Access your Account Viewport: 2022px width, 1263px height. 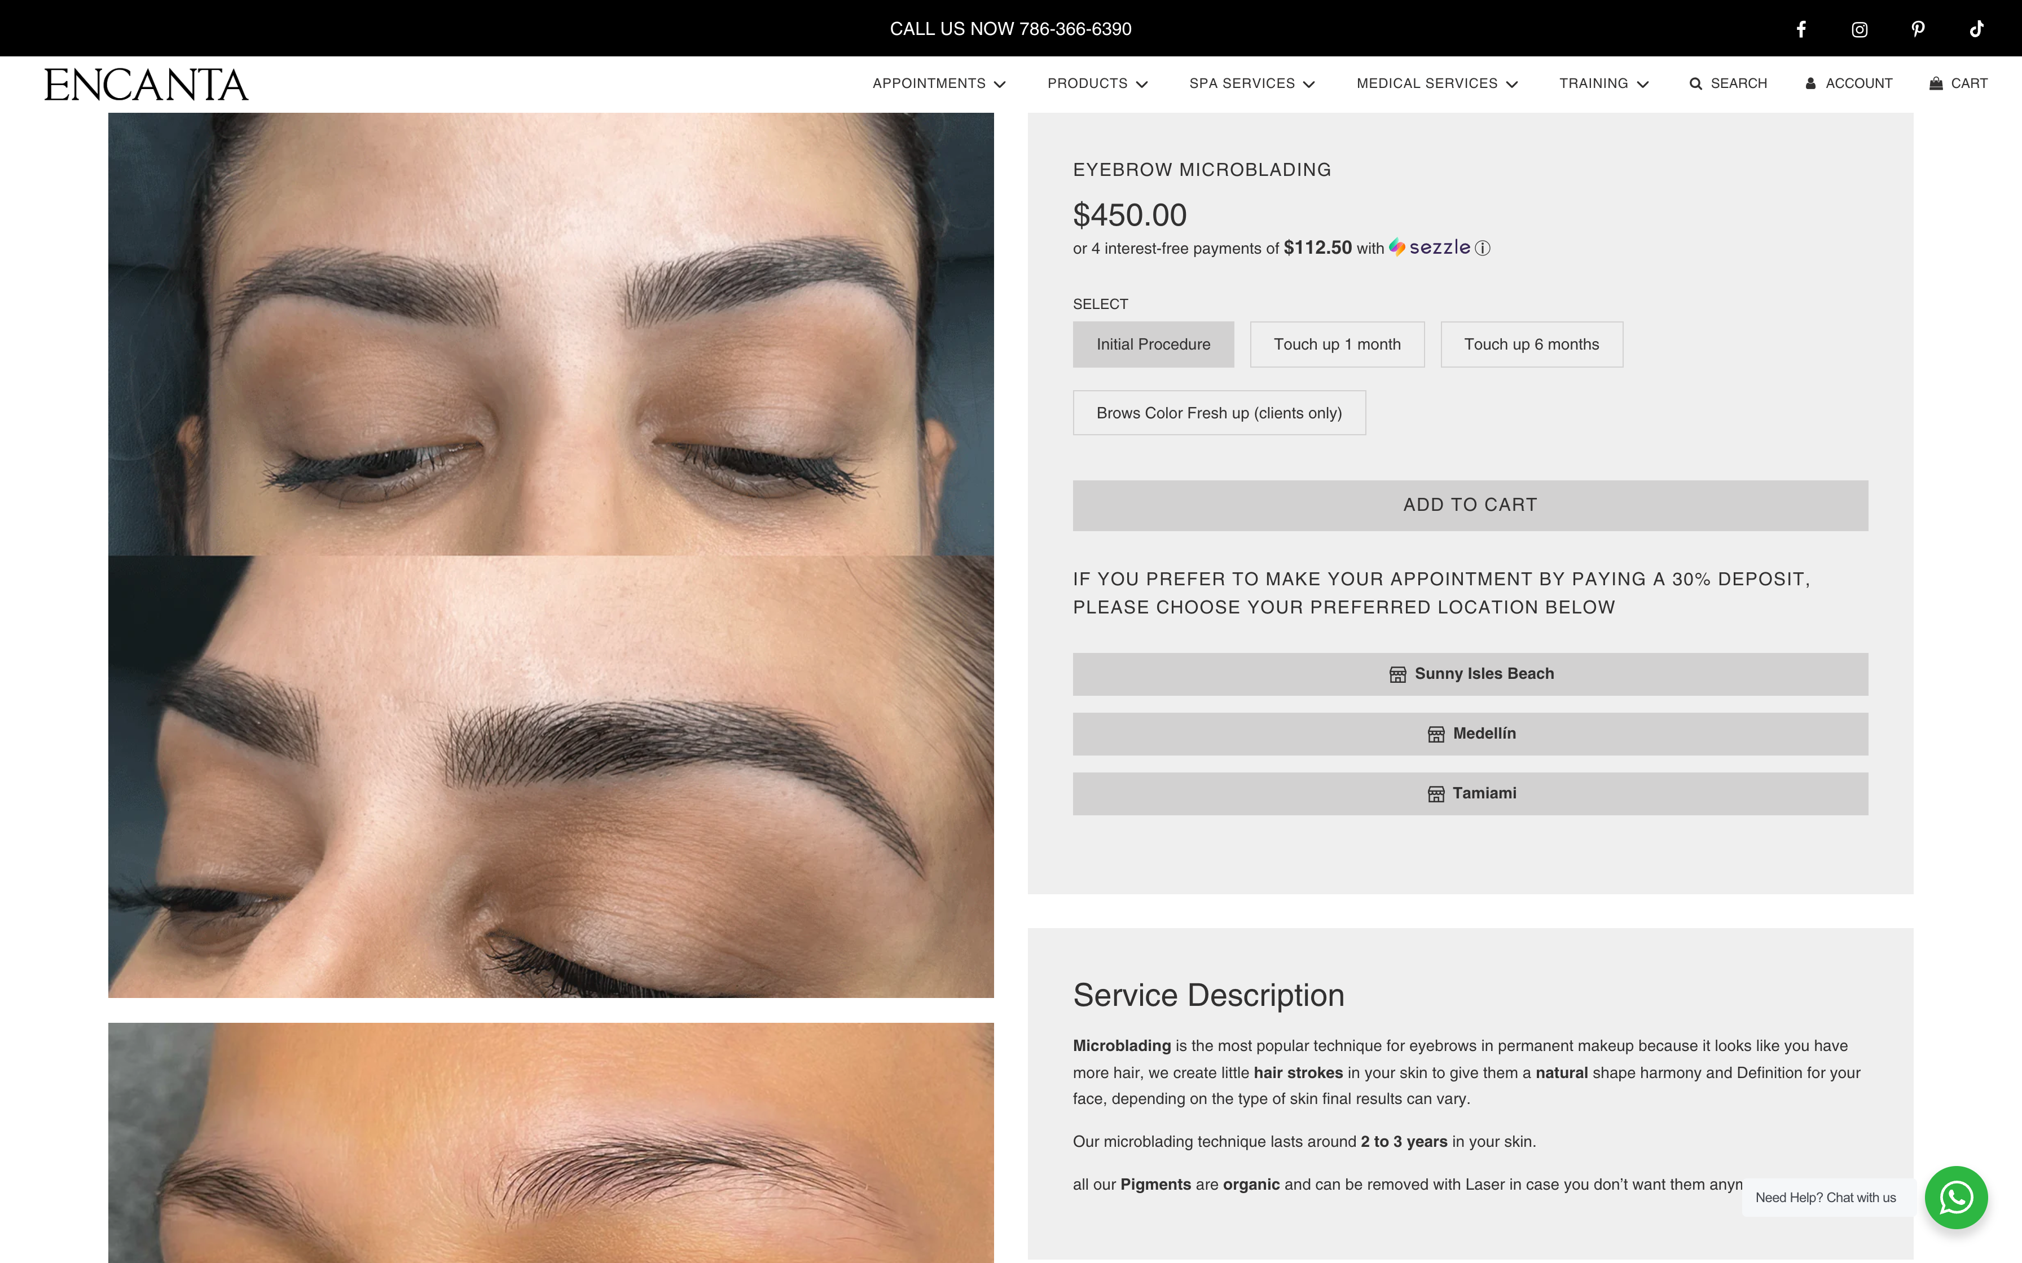coord(1849,83)
